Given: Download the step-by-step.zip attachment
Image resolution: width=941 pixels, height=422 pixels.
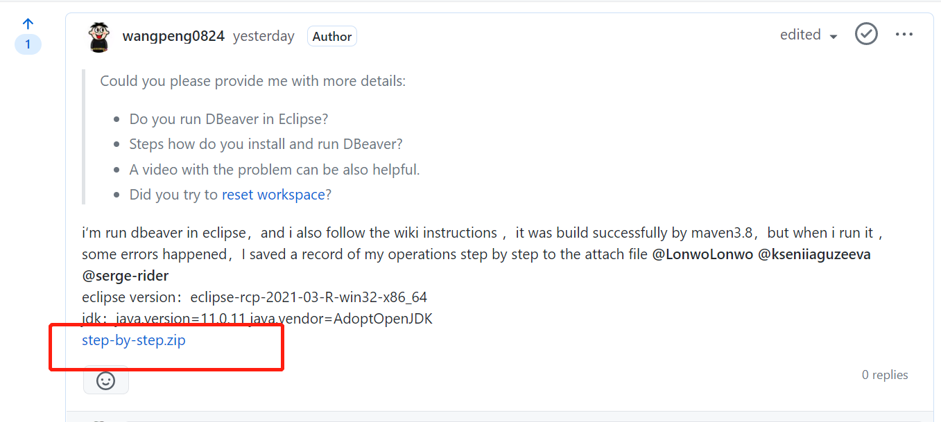Looking at the screenshot, I should [x=133, y=340].
